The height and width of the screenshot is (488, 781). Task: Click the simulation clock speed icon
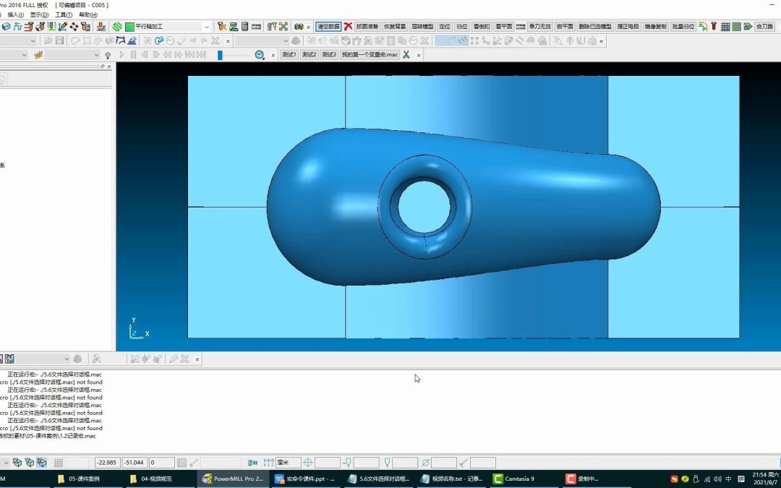[x=260, y=55]
